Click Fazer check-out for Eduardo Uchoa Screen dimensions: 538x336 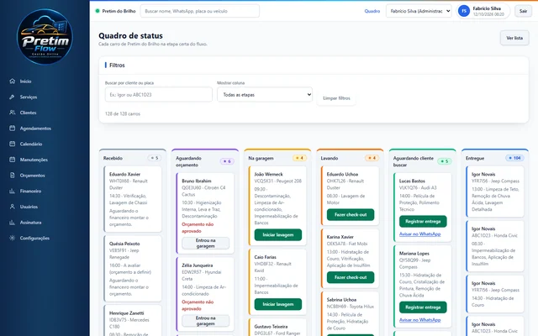351,215
